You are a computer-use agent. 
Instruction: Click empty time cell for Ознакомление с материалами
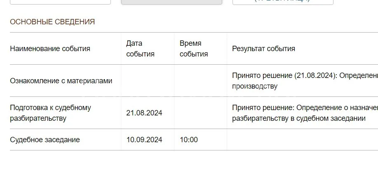tap(200, 81)
